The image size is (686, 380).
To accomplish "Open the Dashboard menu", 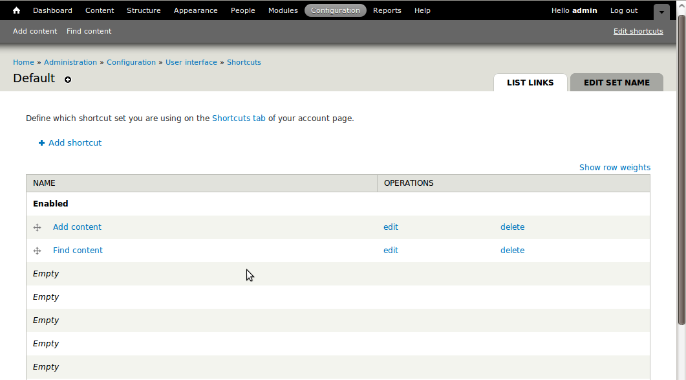I will click(52, 10).
